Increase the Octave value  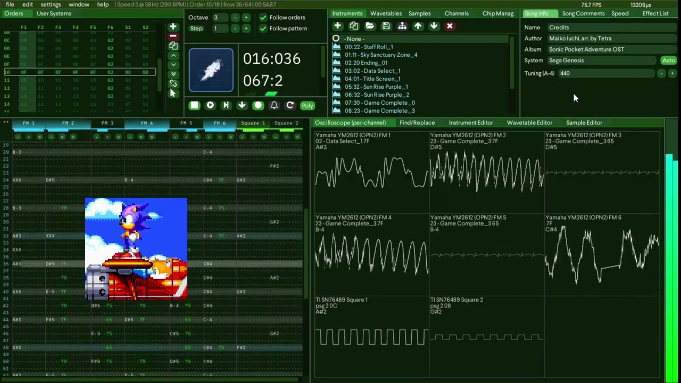[x=246, y=18]
